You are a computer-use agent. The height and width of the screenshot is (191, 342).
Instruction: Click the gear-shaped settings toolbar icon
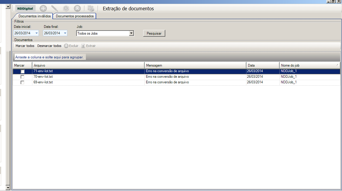coord(66,9)
